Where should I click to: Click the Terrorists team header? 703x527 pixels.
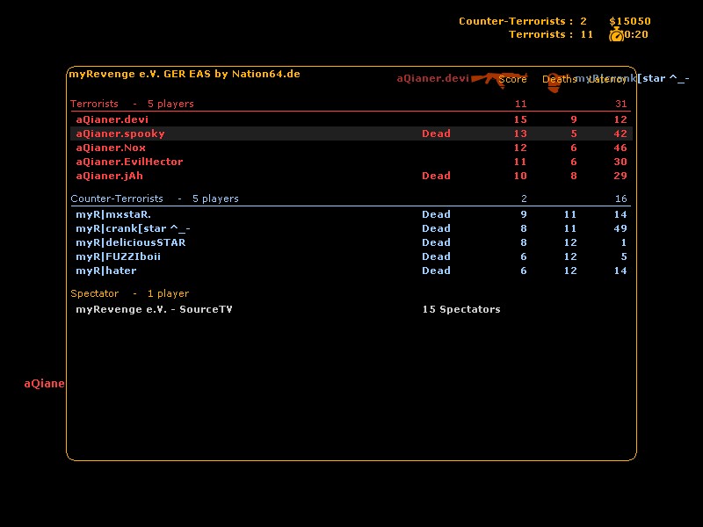[94, 104]
